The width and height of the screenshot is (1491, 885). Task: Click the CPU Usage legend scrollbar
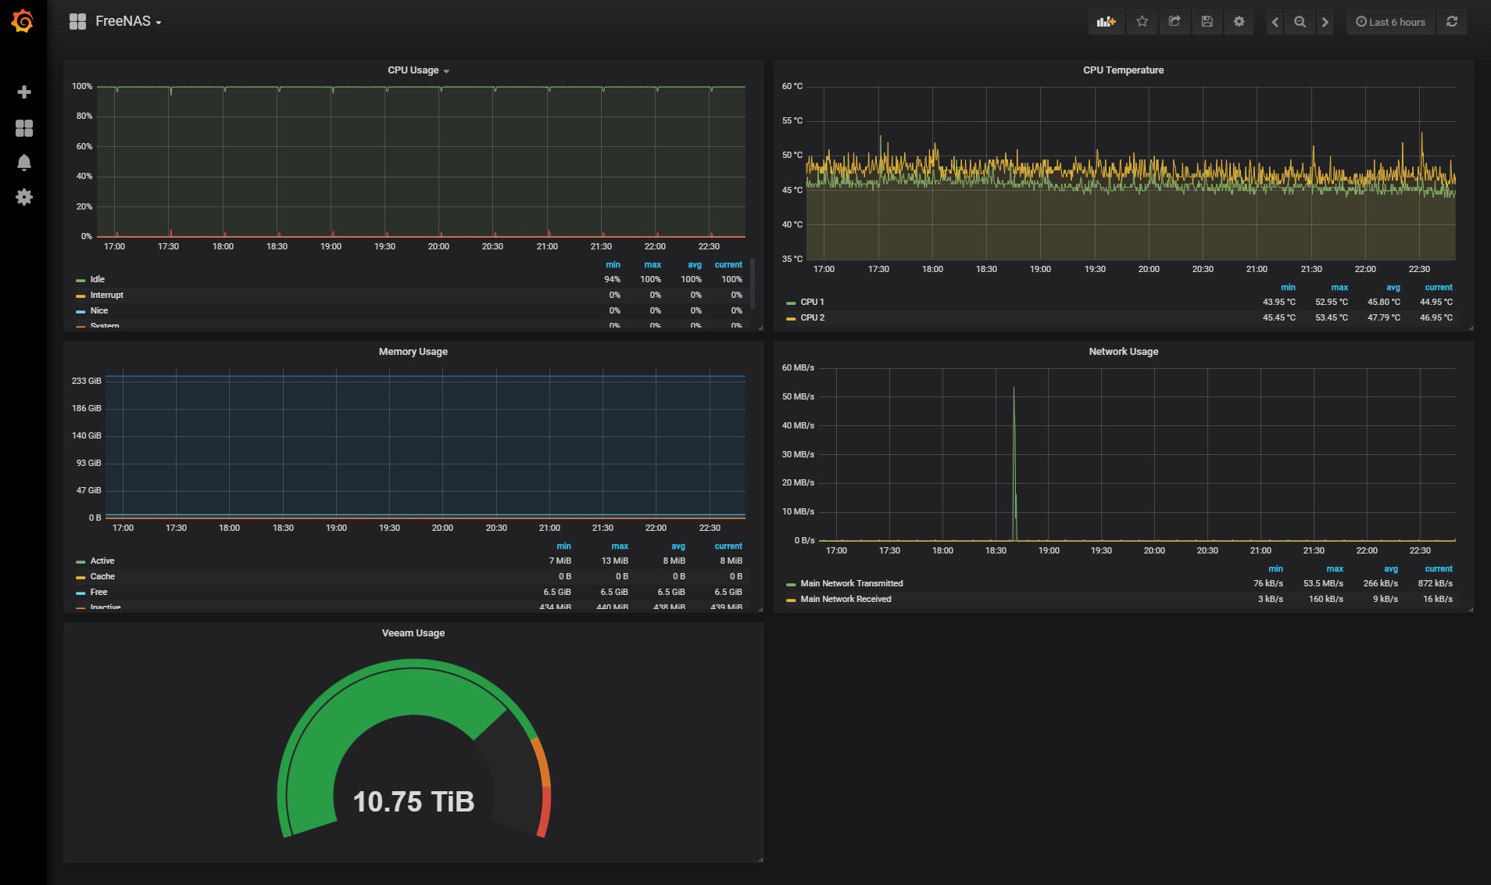753,283
